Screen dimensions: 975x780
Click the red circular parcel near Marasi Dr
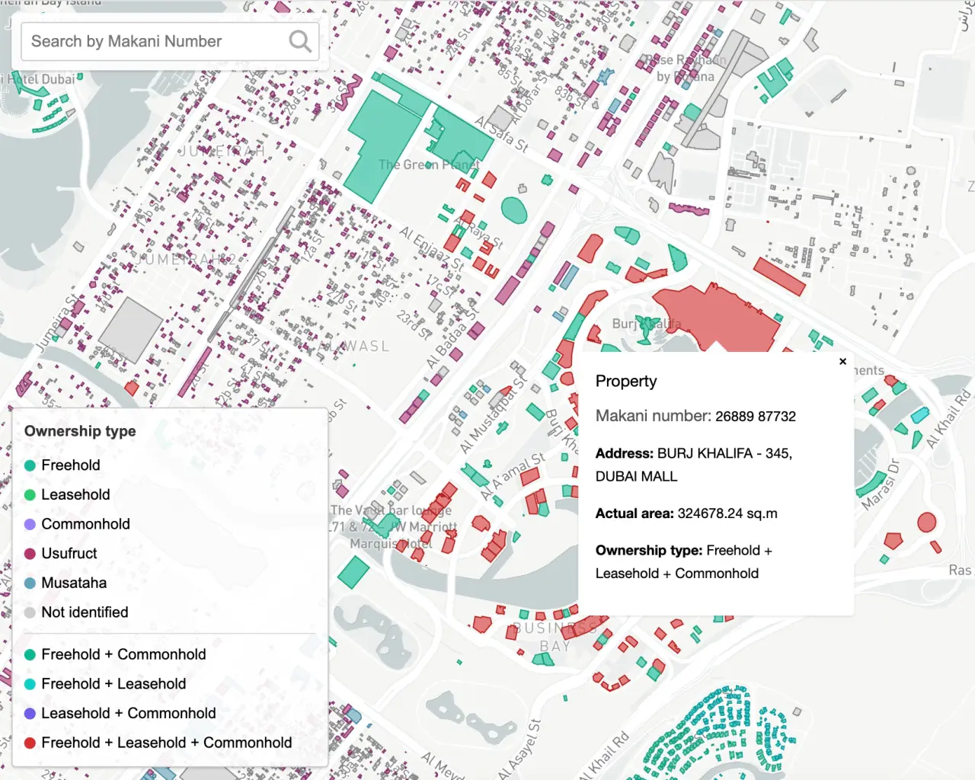pyautogui.click(x=926, y=523)
